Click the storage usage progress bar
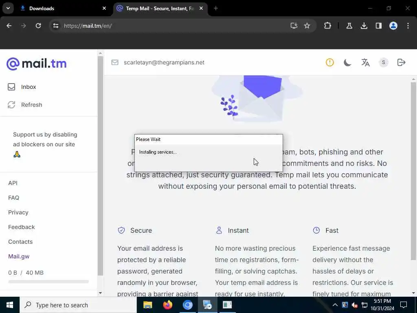 pos(48,282)
